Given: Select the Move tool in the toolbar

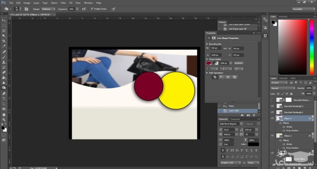Looking at the screenshot, I should tap(4, 20).
